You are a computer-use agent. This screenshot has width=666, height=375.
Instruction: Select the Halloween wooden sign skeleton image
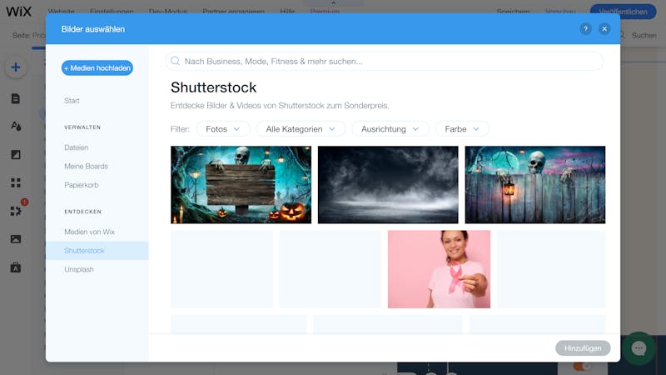click(x=241, y=184)
